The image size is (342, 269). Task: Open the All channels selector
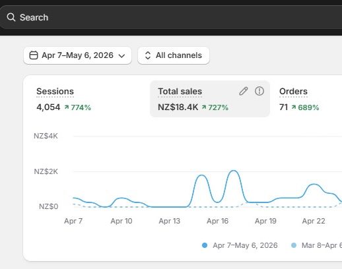pyautogui.click(x=174, y=55)
